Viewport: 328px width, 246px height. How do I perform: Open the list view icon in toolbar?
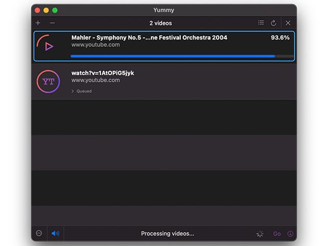261,23
